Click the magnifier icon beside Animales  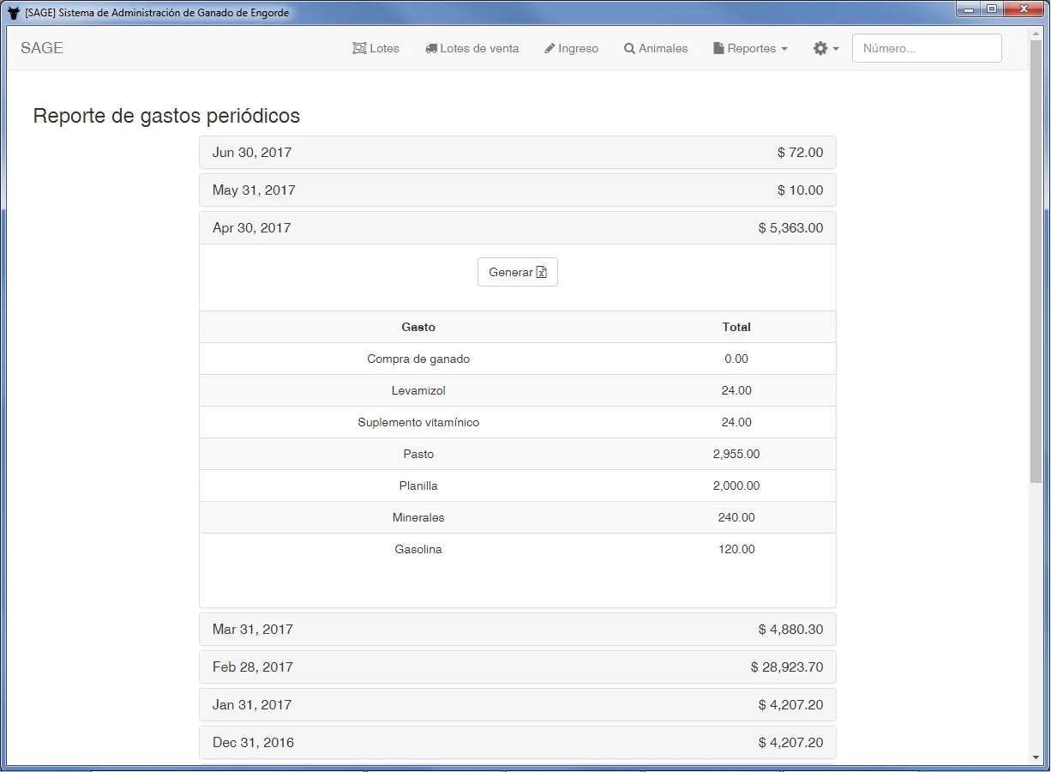coord(629,48)
